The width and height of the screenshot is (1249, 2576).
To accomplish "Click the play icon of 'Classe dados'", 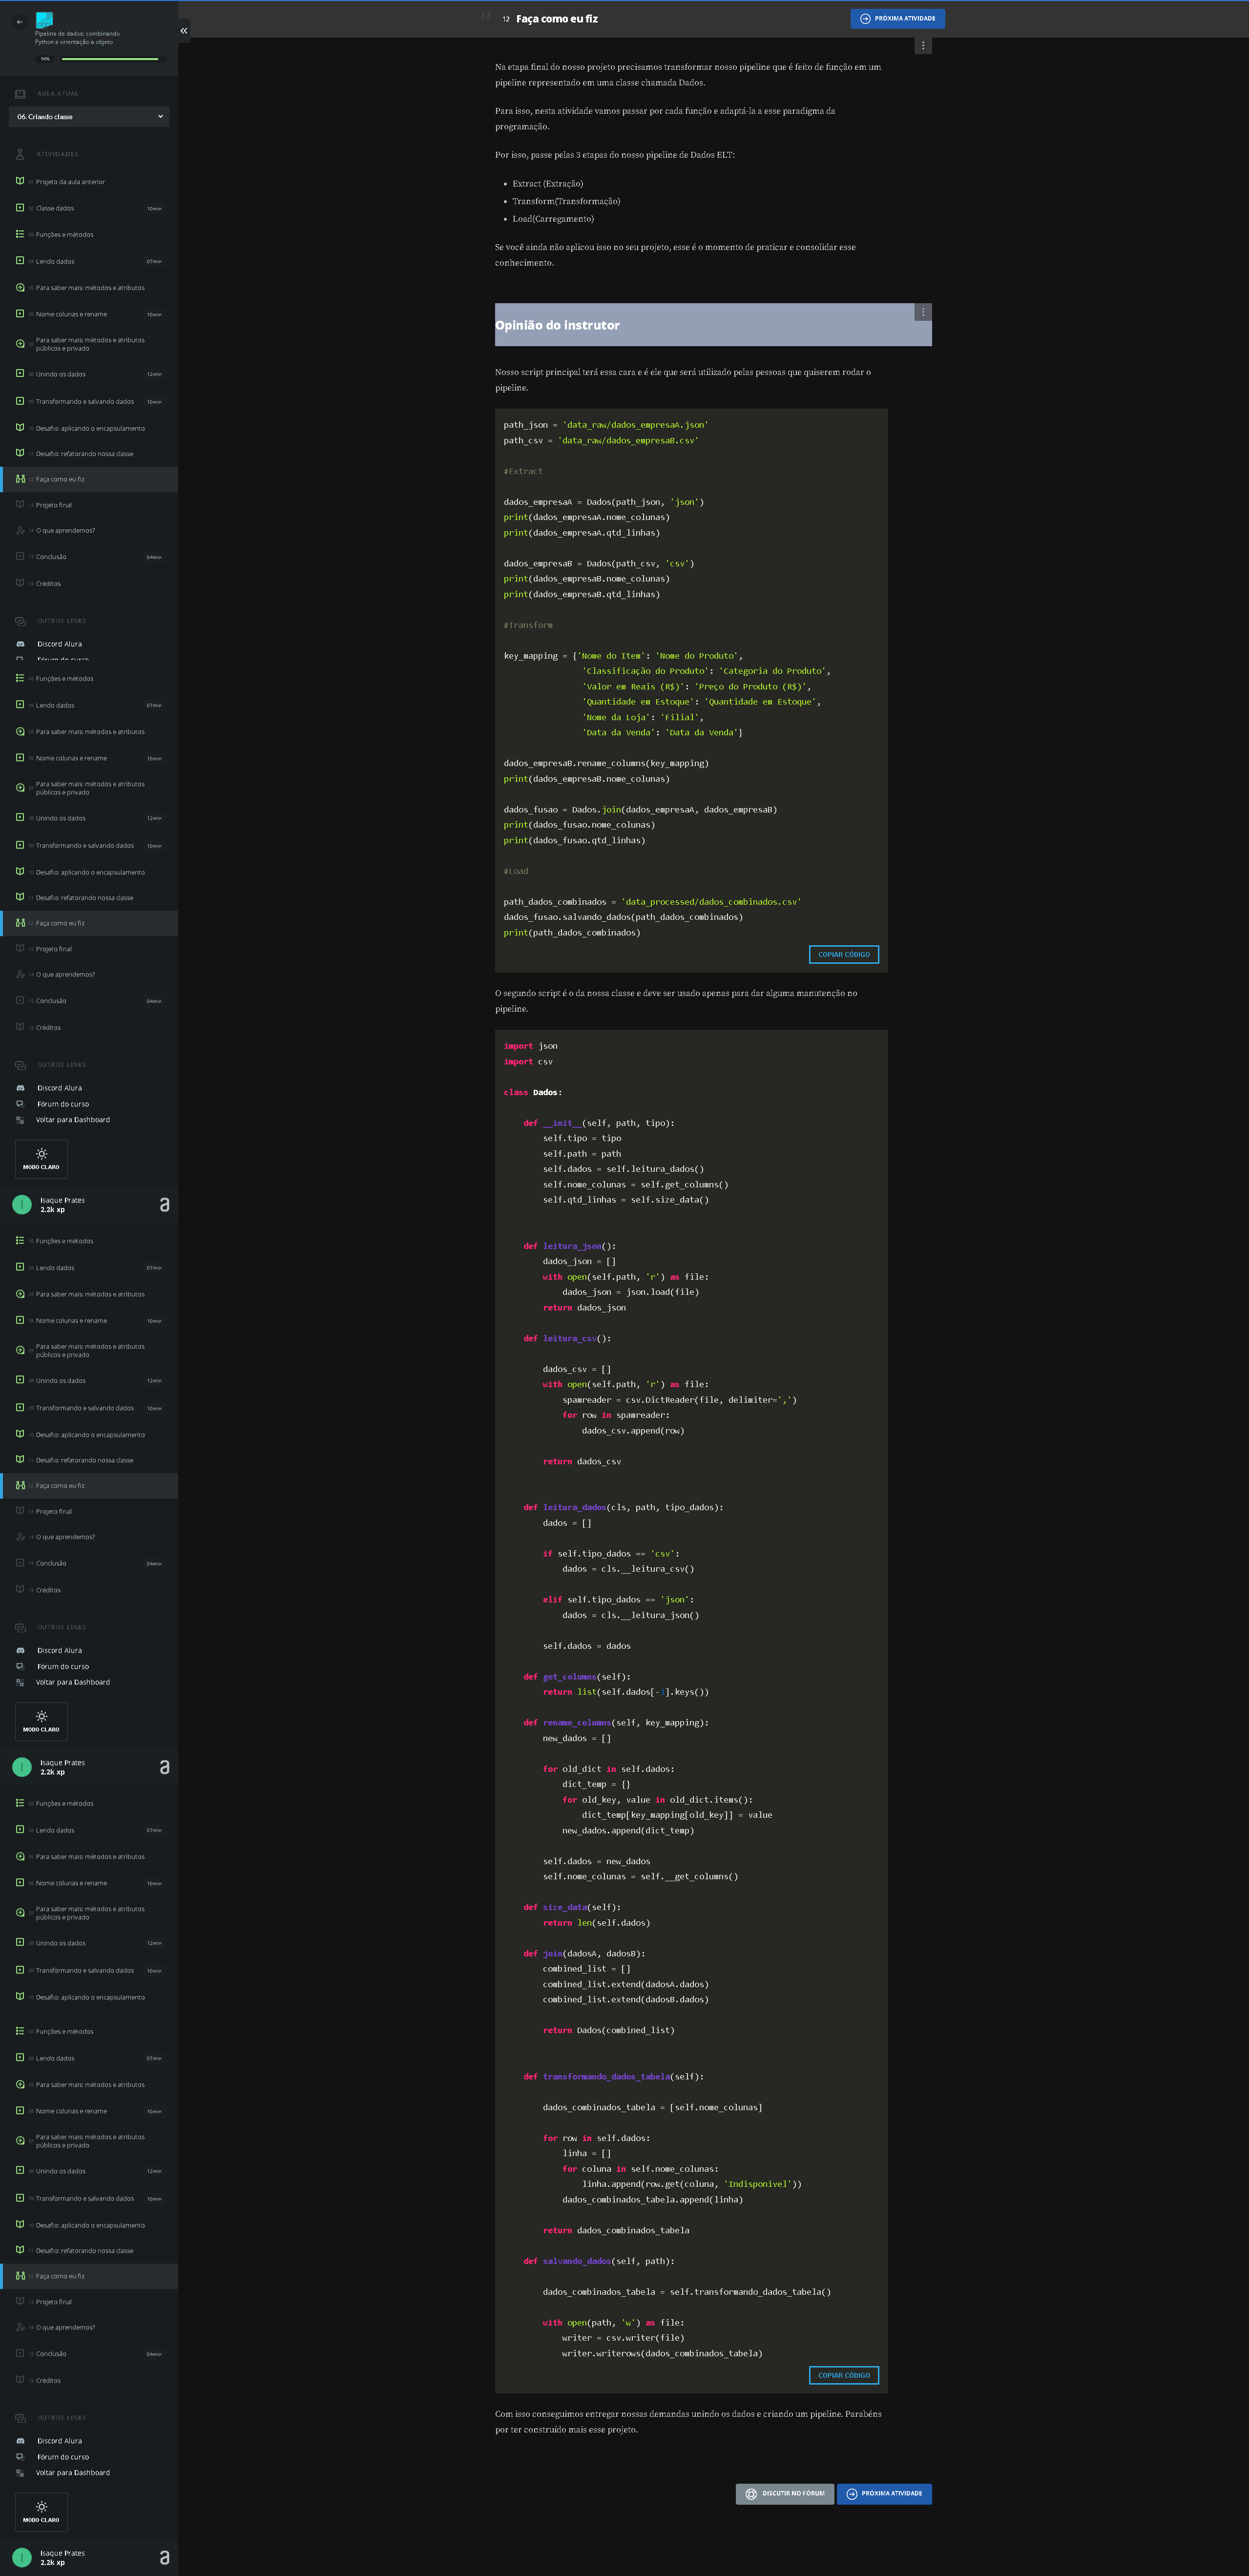I will pos(20,208).
